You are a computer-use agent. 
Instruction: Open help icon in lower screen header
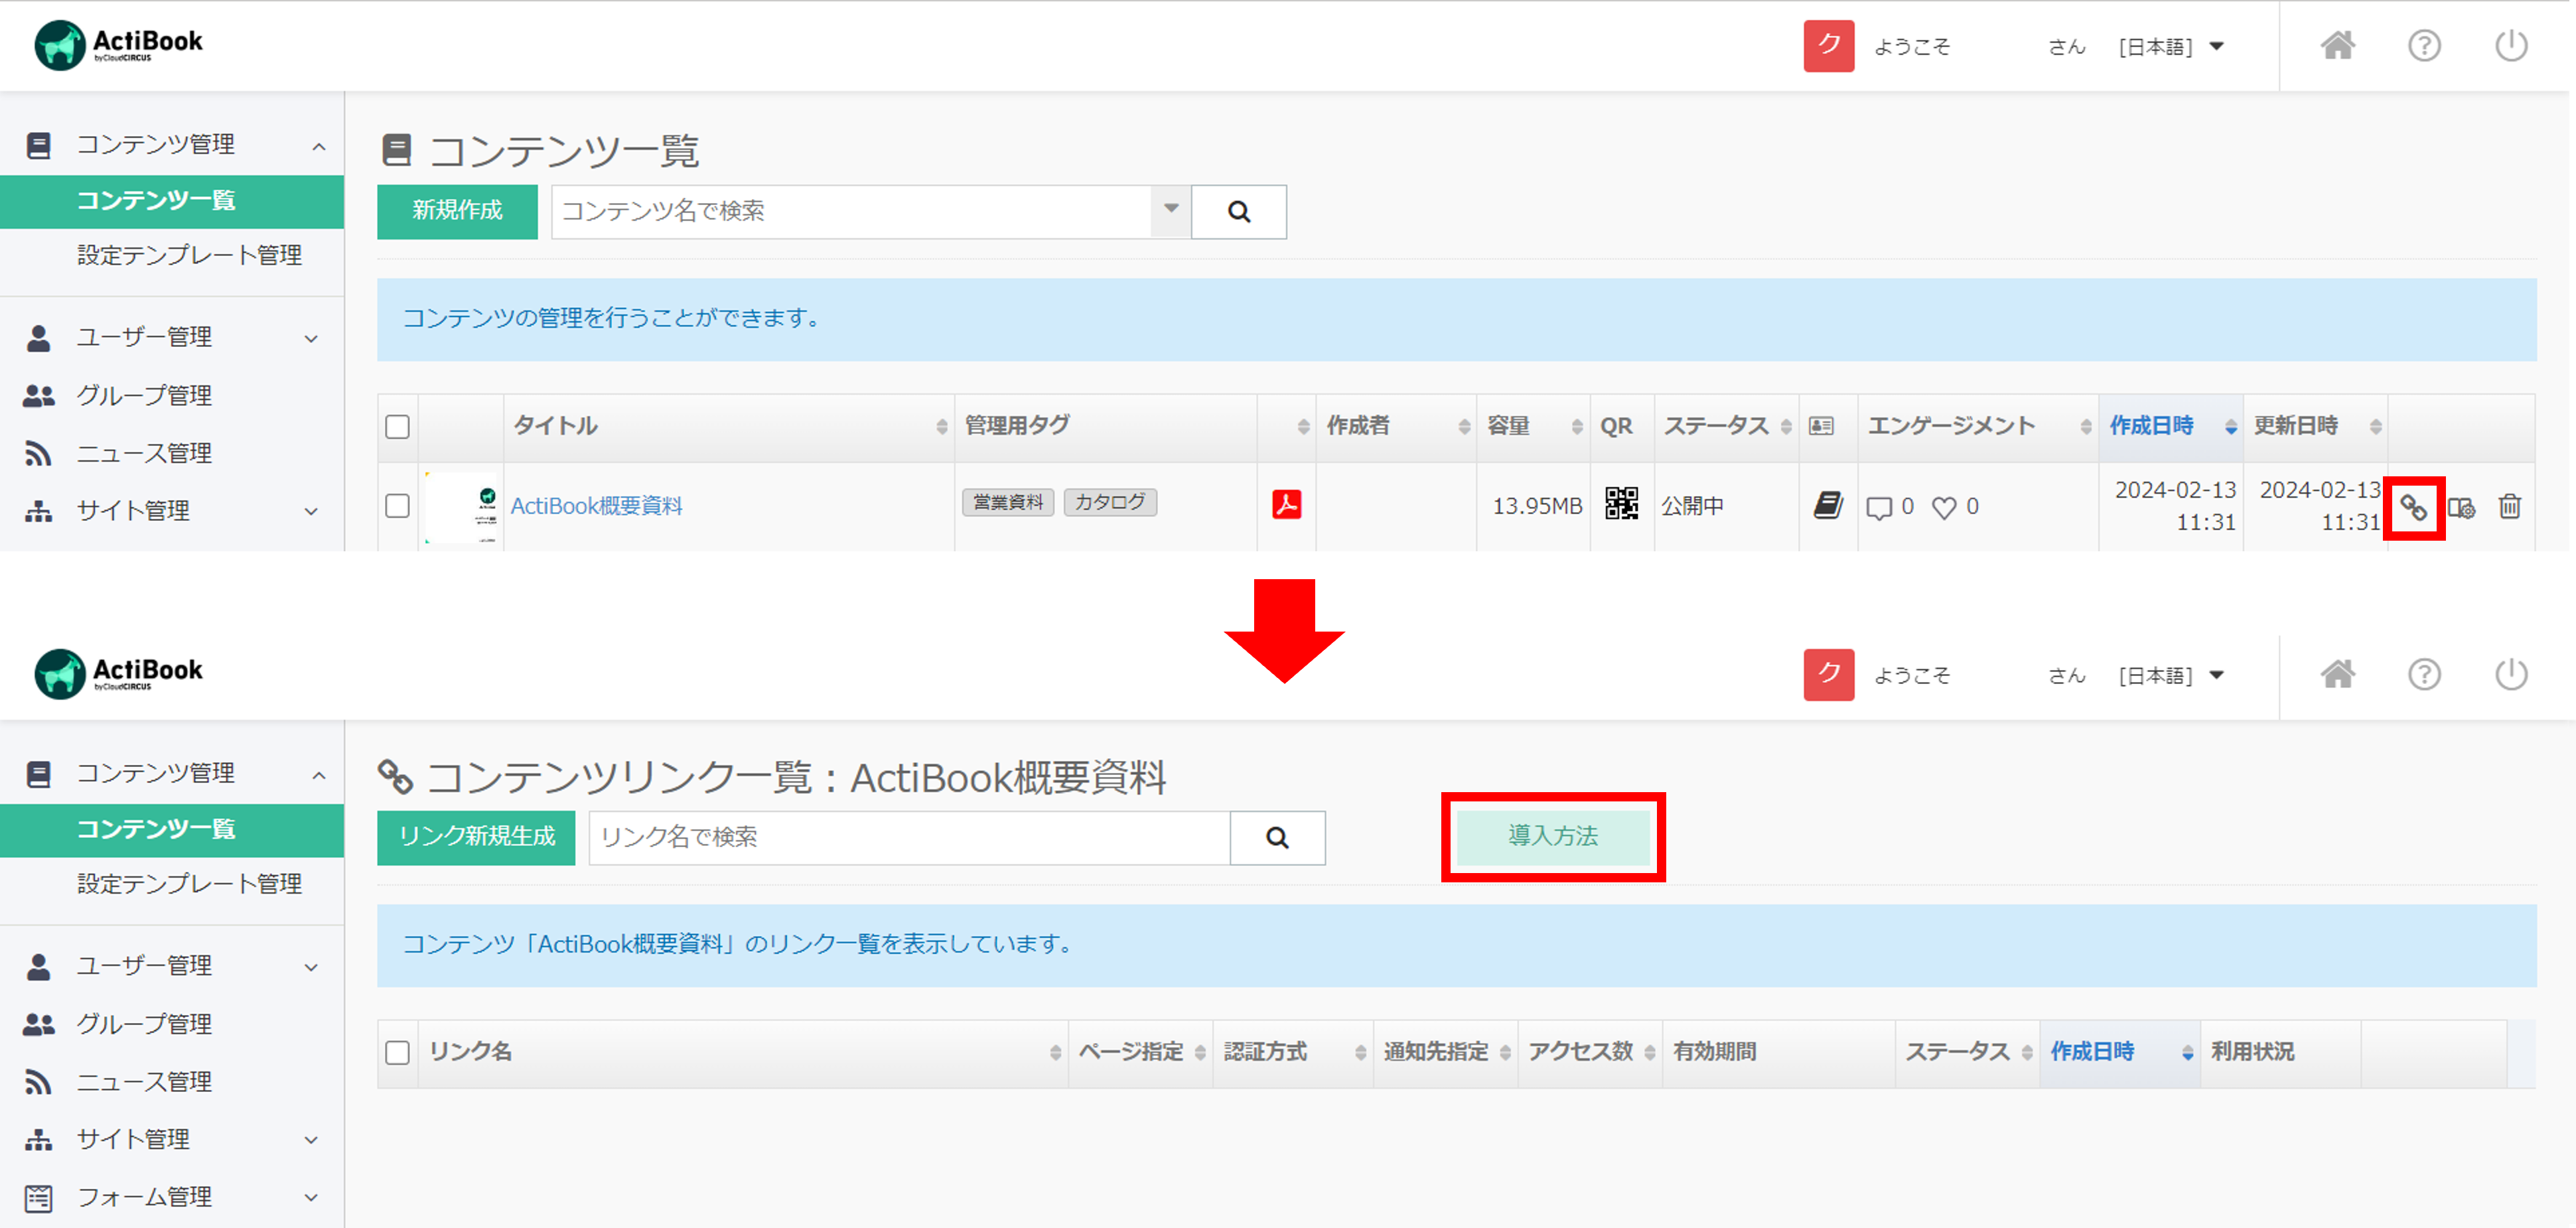click(x=2424, y=674)
